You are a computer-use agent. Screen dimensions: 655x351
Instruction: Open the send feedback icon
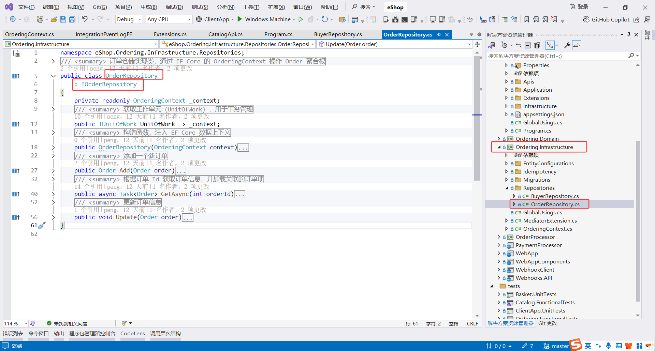click(x=647, y=19)
